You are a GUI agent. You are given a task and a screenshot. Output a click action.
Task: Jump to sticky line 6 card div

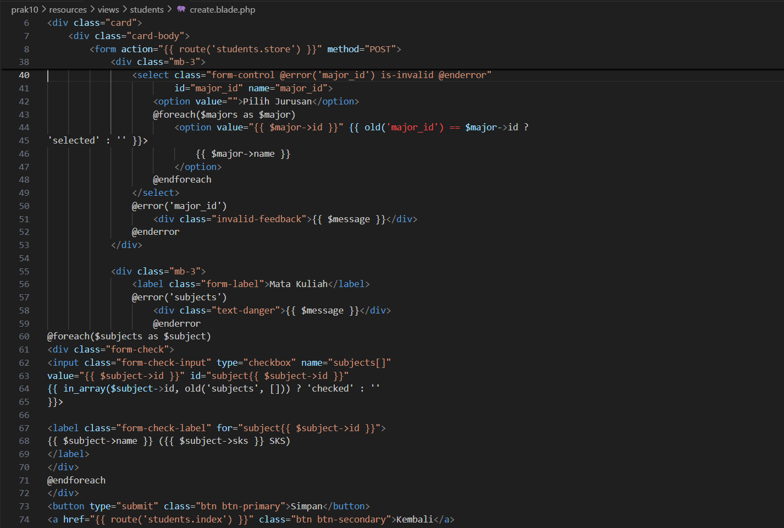pos(95,23)
